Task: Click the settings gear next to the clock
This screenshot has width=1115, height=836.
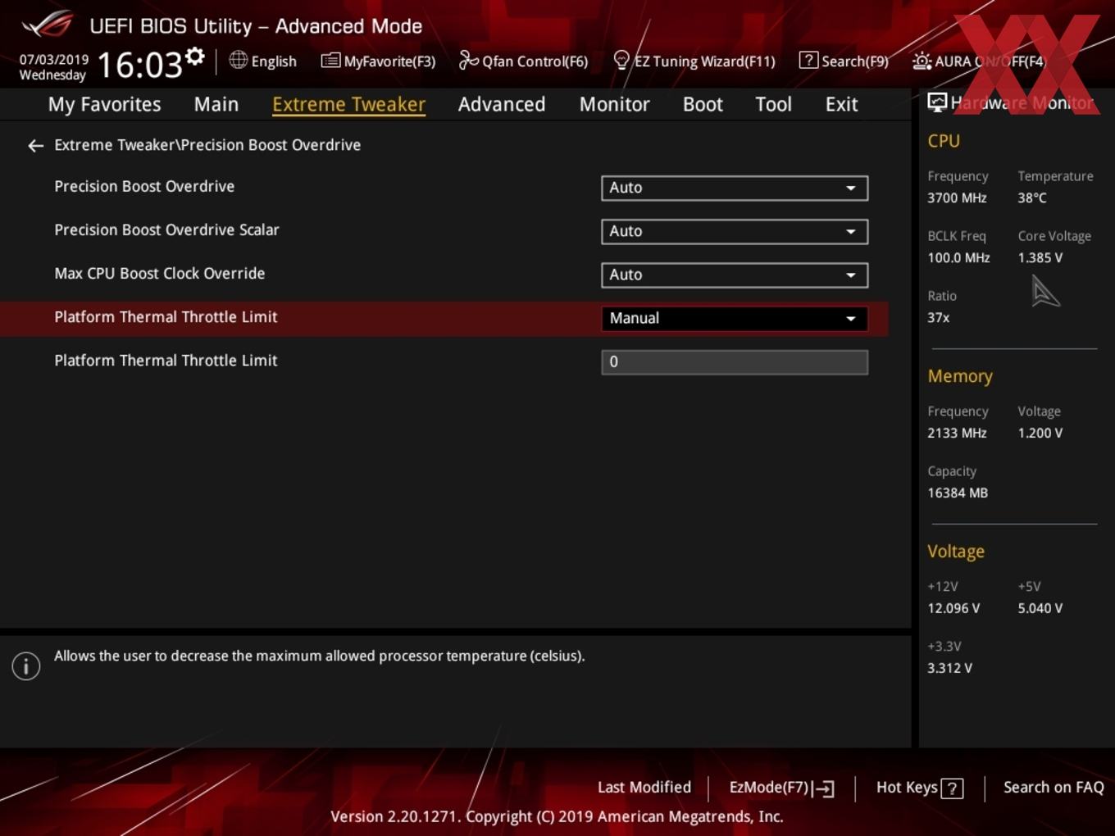Action: coord(194,57)
